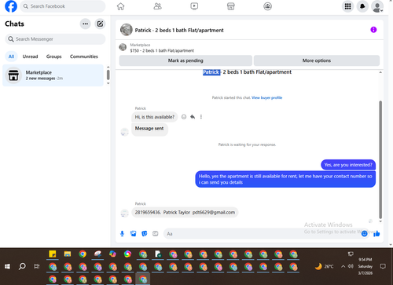Viewport: 393px width, 285px height.
Task: Open more menu for 'Hi, is this available?'
Action: coord(201,117)
